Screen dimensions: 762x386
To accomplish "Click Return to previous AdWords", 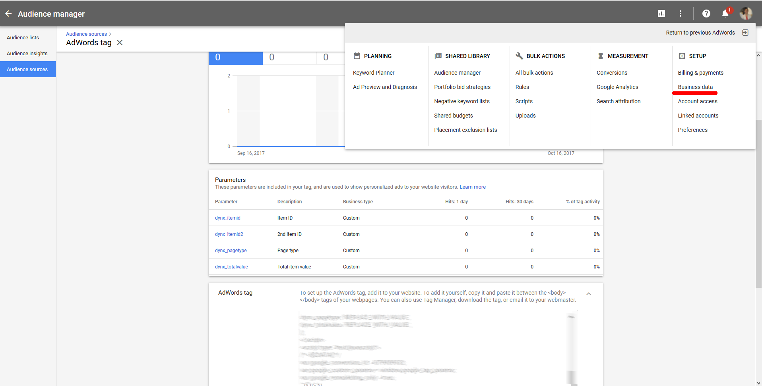I will [700, 33].
